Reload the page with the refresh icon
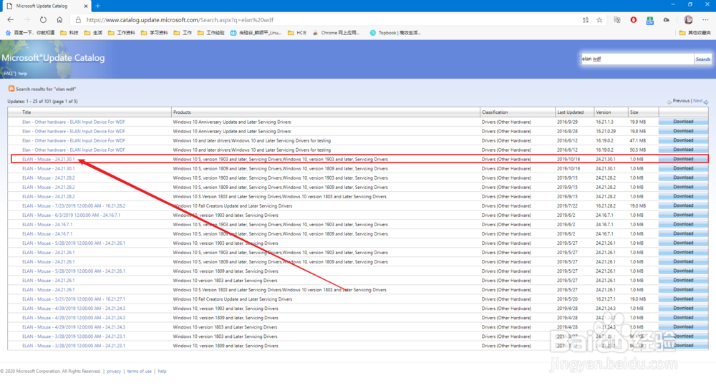This screenshot has height=388, width=716. point(43,19)
